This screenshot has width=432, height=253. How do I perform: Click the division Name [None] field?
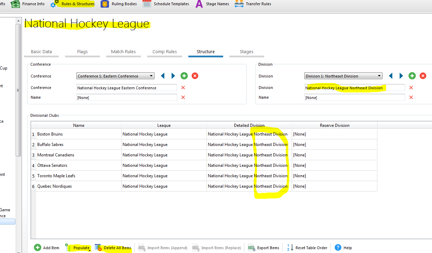pyautogui.click(x=355, y=98)
